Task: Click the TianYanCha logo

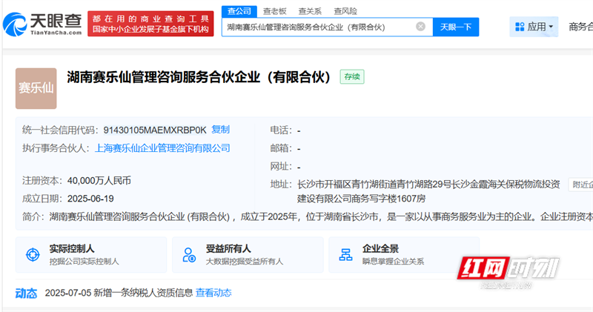Action: (x=42, y=24)
